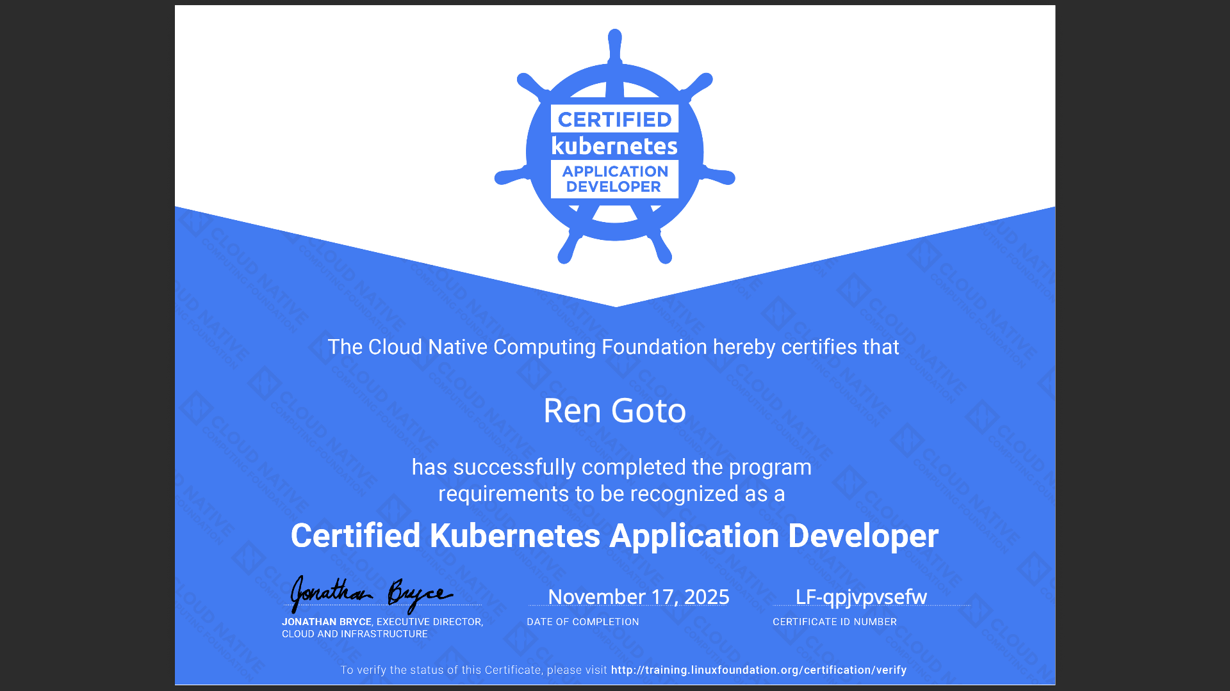The image size is (1230, 691).
Task: Click the Cloud Native Computing Foundation certifies sentence
Action: coord(613,347)
